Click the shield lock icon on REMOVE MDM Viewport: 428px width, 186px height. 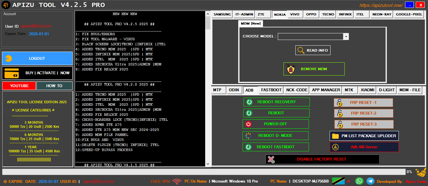(x=291, y=69)
